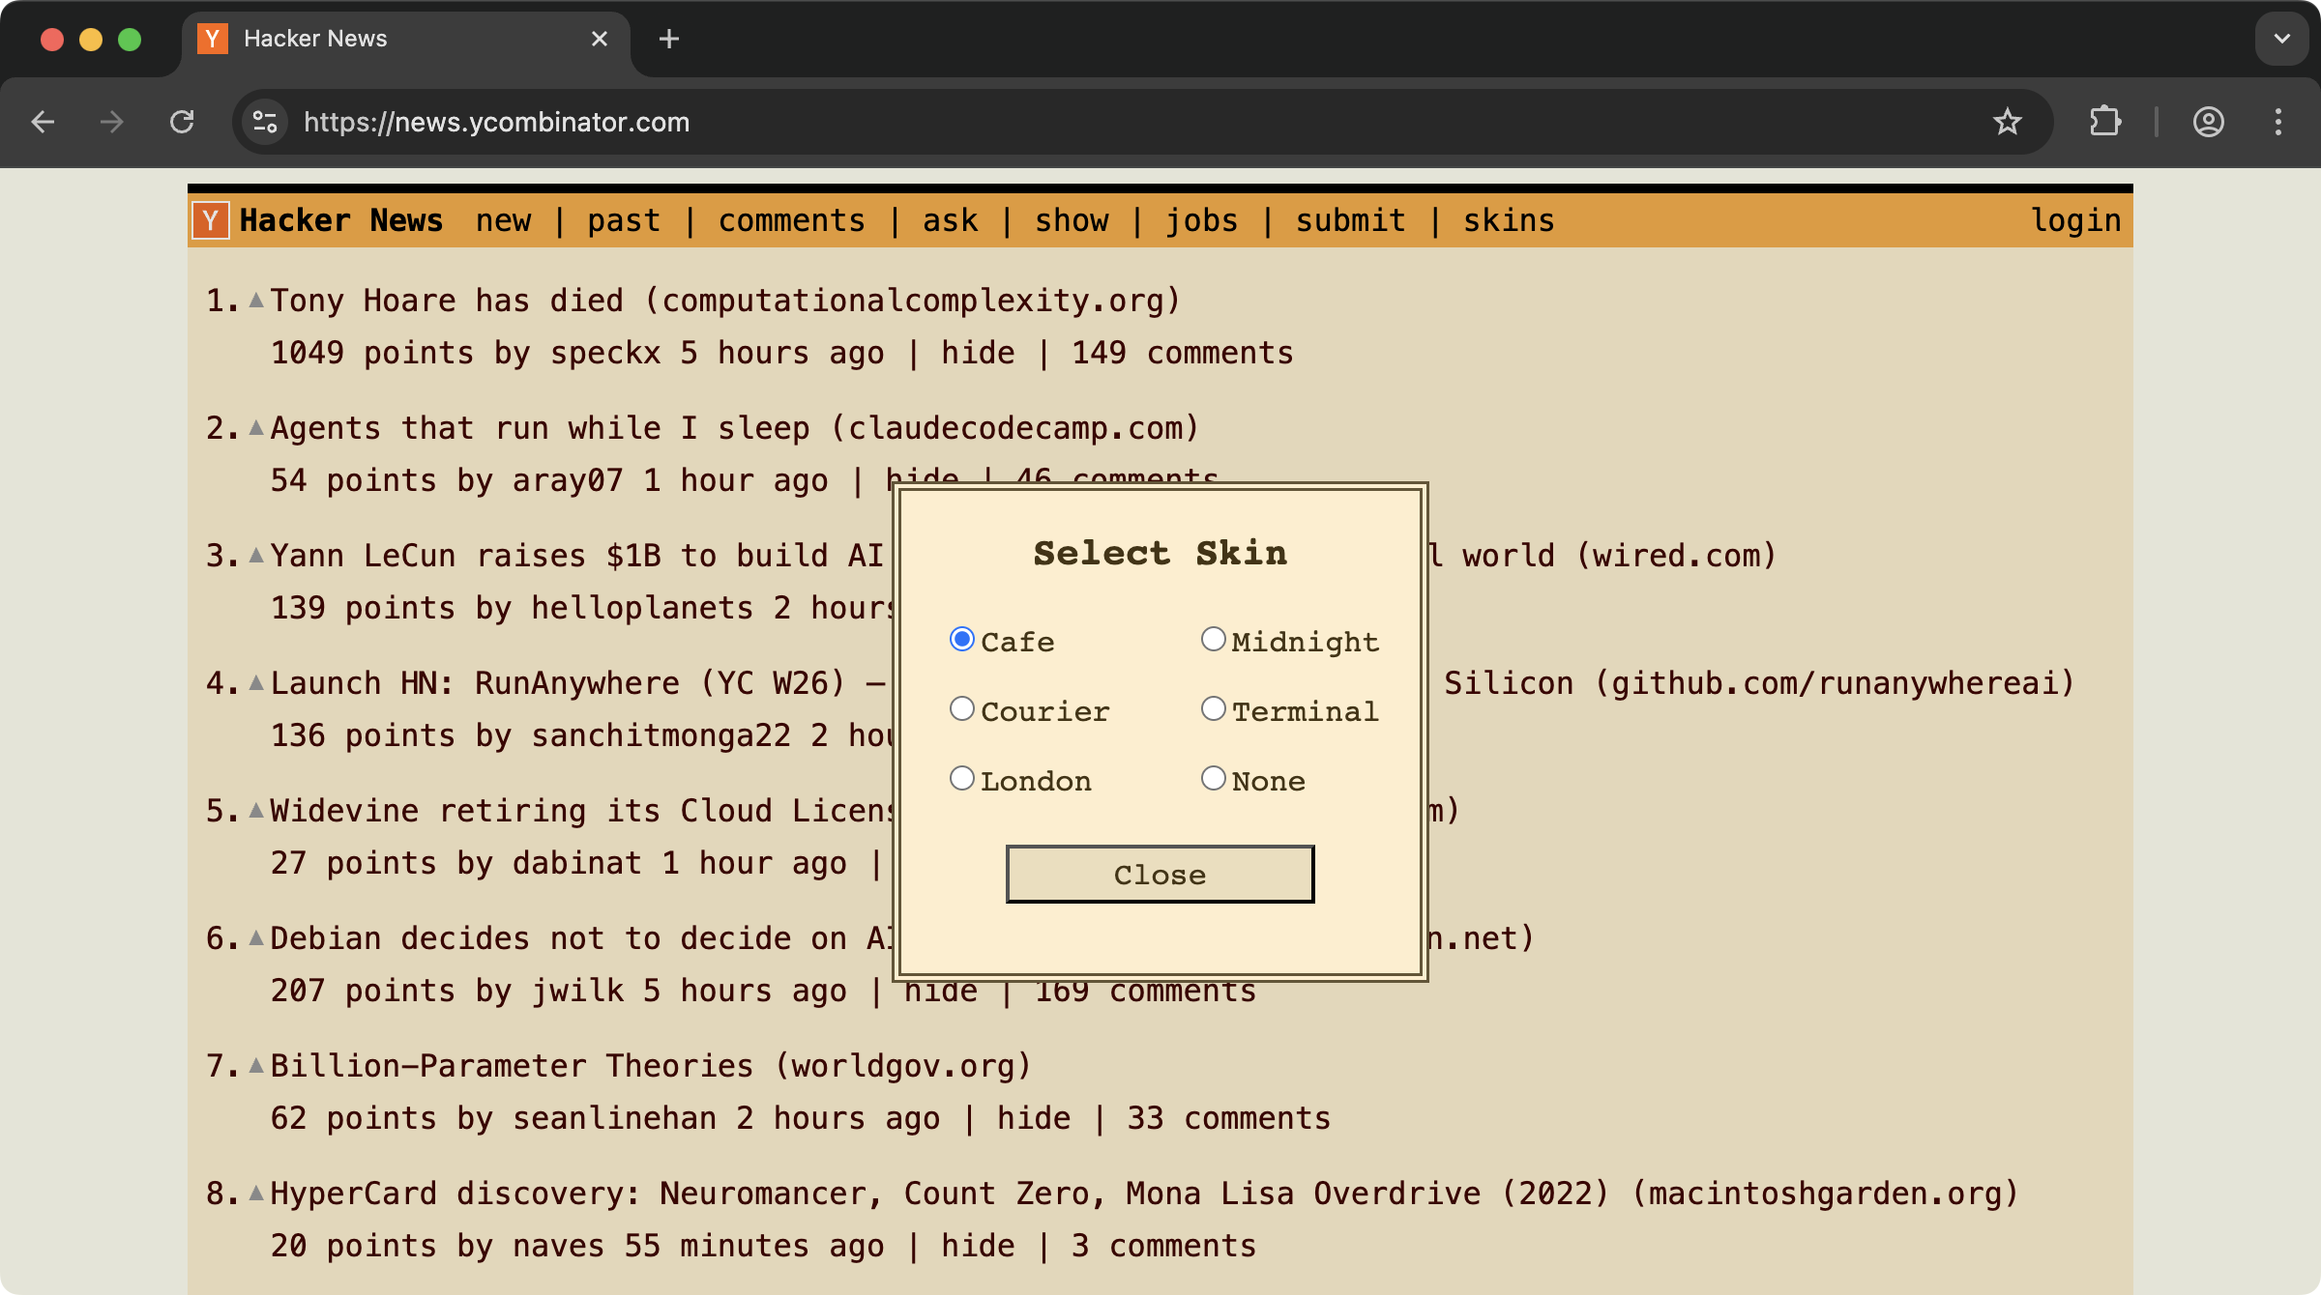Image resolution: width=2321 pixels, height=1295 pixels.
Task: Click the browser reload icon
Action: click(182, 122)
